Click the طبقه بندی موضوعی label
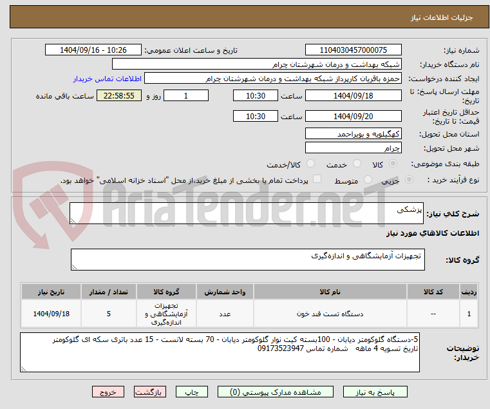This screenshot has height=409, width=490. pos(445,164)
